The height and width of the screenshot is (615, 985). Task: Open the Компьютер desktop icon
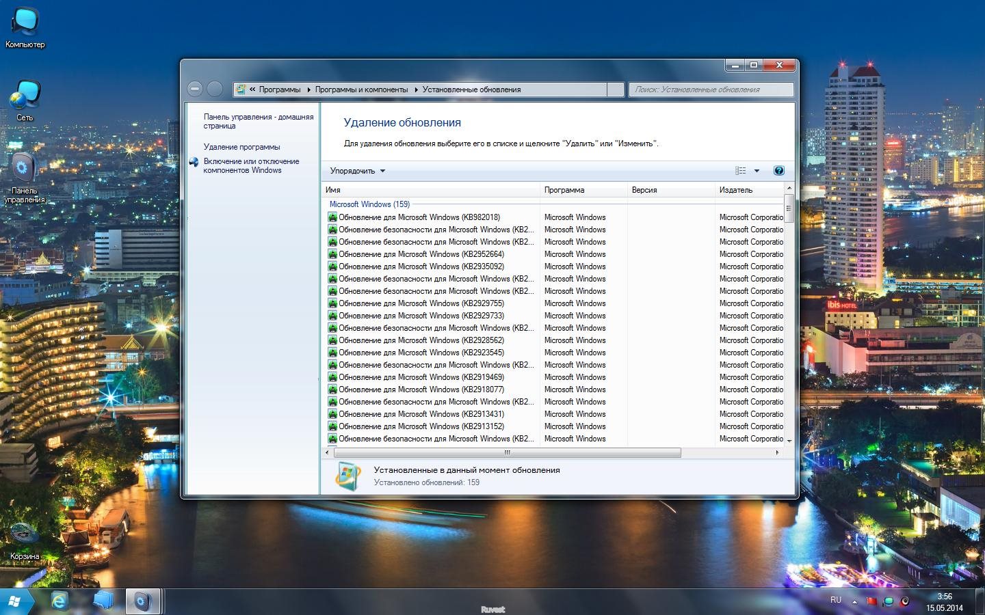25,27
